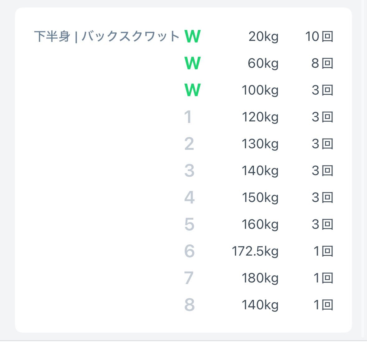Select set number 2 marker
The image size is (367, 343).
pos(189,144)
